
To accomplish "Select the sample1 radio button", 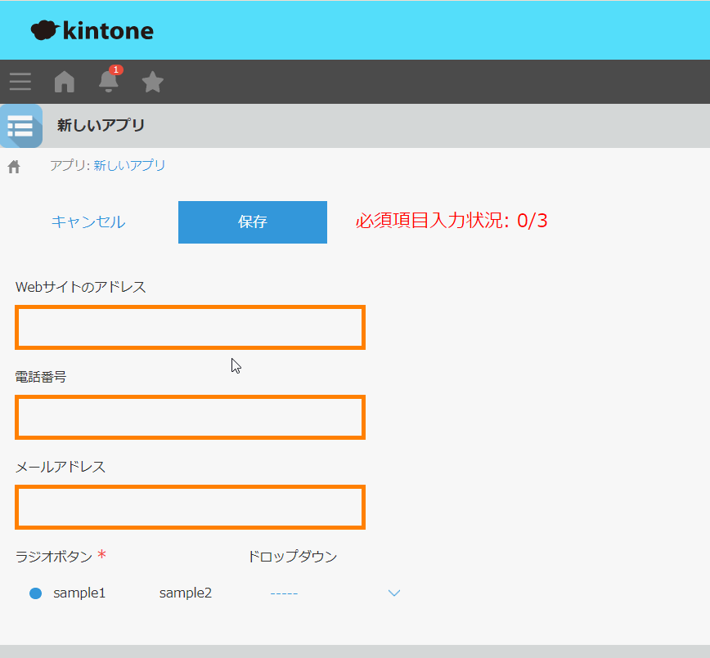I will 35,593.
